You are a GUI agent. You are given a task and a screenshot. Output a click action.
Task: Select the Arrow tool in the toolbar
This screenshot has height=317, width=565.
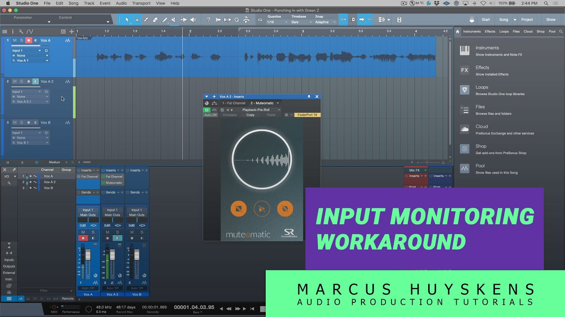coord(127,20)
